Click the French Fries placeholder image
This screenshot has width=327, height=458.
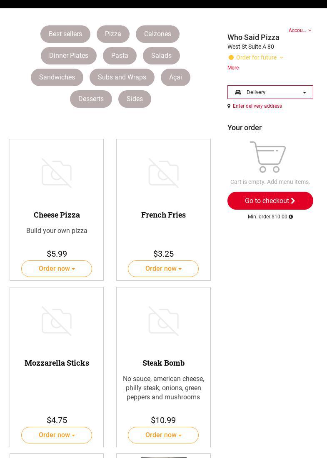[163, 173]
